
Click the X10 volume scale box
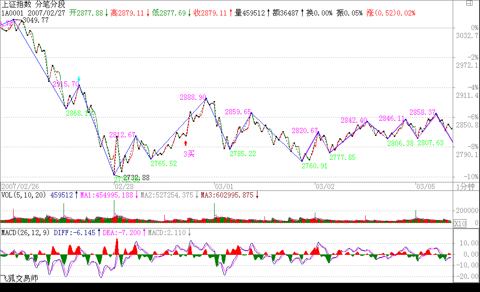[460, 224]
